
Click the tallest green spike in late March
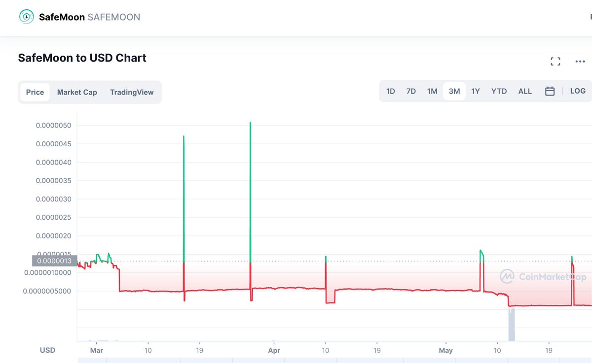point(251,192)
